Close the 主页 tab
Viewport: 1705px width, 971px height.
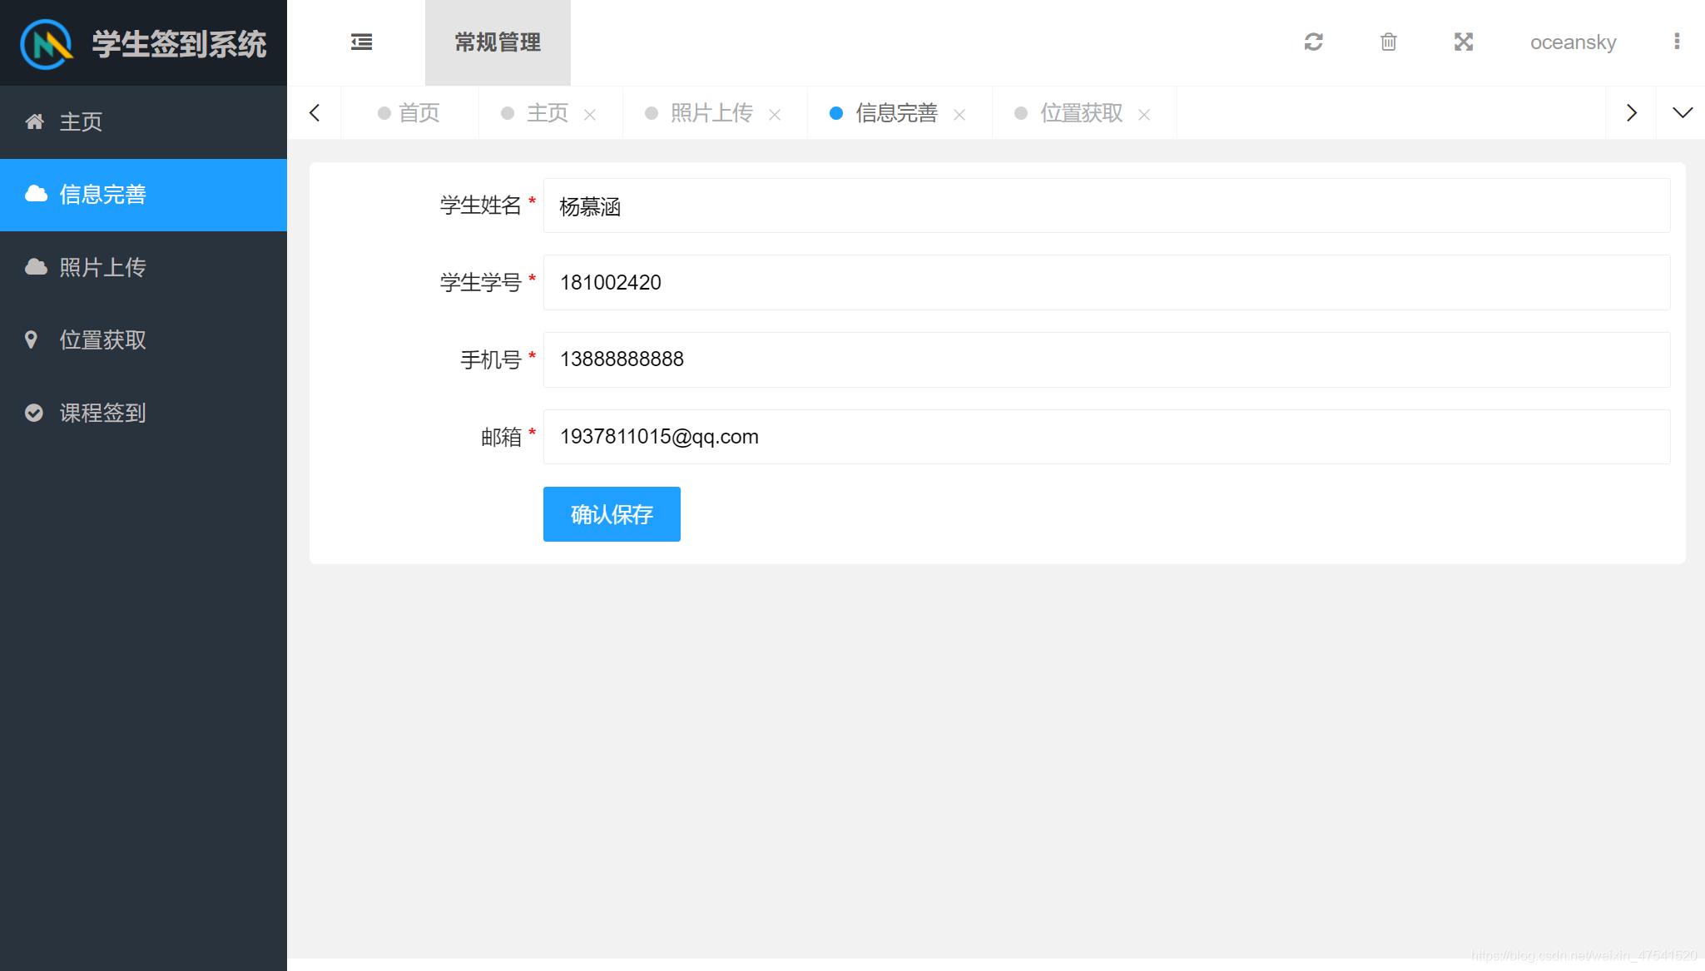[592, 114]
